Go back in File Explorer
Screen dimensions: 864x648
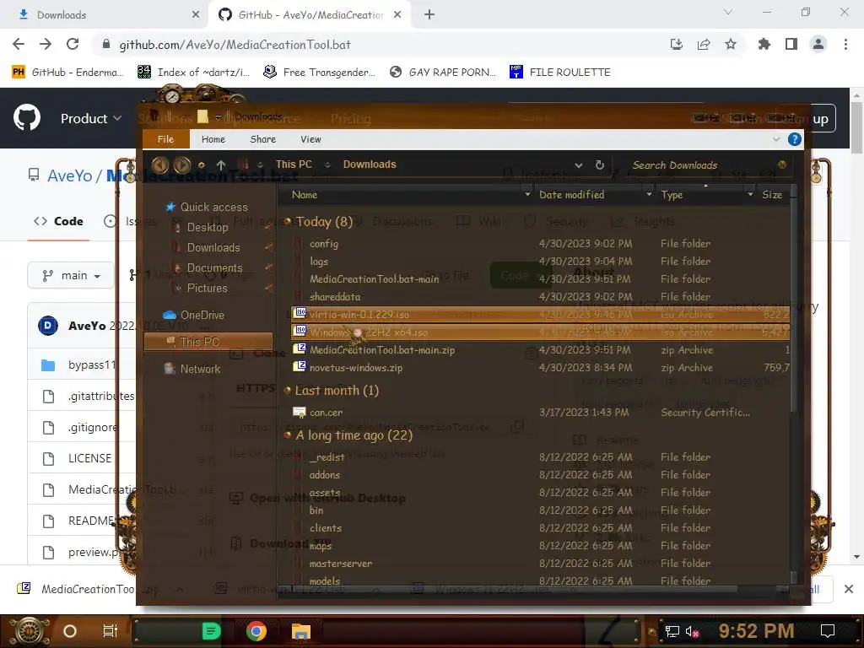[159, 165]
